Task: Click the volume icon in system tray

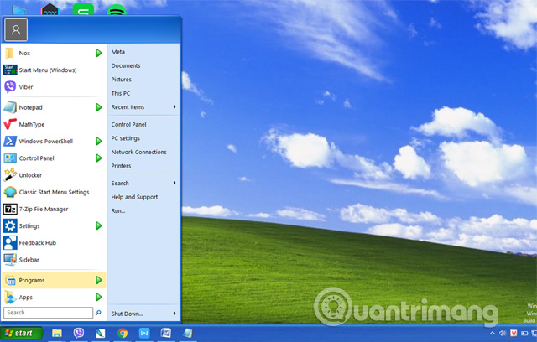Action: (x=503, y=333)
